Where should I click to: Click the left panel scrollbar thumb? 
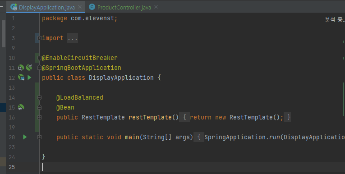point(4,34)
